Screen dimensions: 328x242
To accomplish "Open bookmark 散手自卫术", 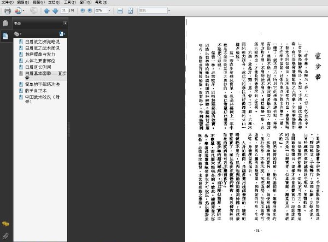I will pyautogui.click(x=36, y=91).
